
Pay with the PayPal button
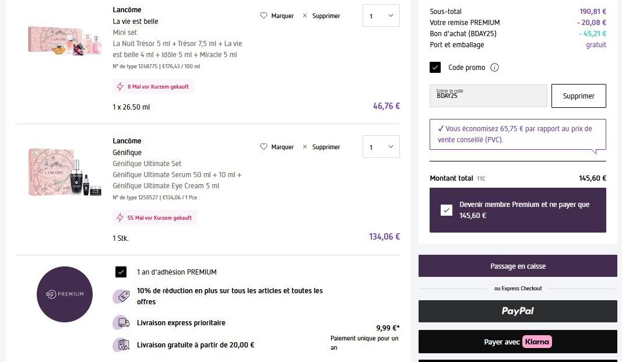[x=518, y=311]
